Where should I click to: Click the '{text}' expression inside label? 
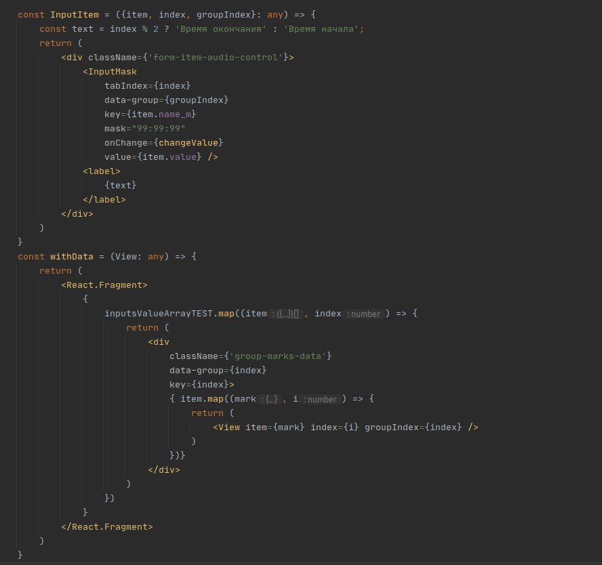click(x=121, y=185)
